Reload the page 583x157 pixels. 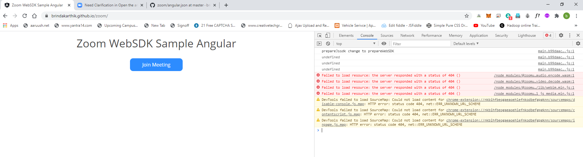25,16
